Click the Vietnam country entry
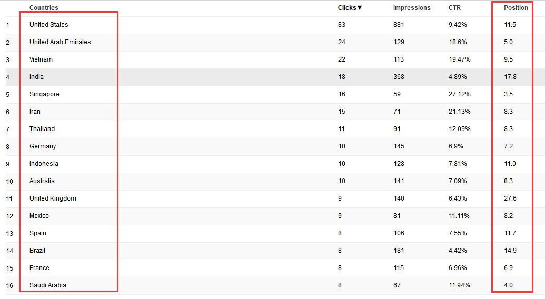This screenshot has height=299, width=545. [41, 59]
